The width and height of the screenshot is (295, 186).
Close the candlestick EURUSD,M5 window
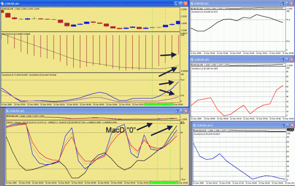[x=186, y=4]
